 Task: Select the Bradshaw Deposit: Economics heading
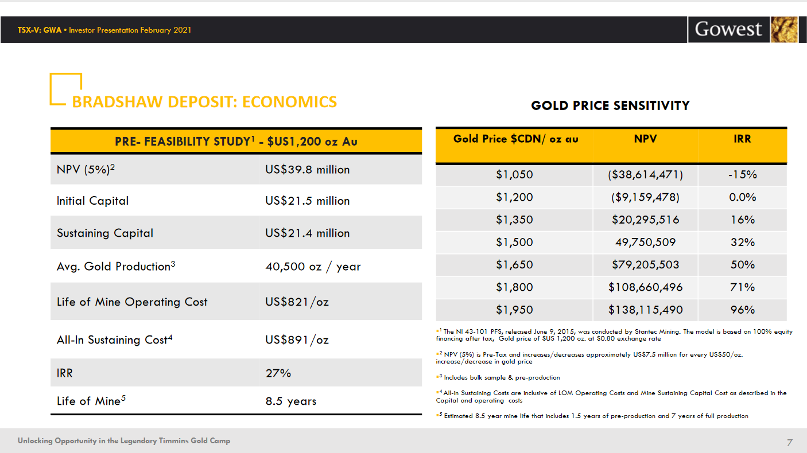pyautogui.click(x=204, y=102)
